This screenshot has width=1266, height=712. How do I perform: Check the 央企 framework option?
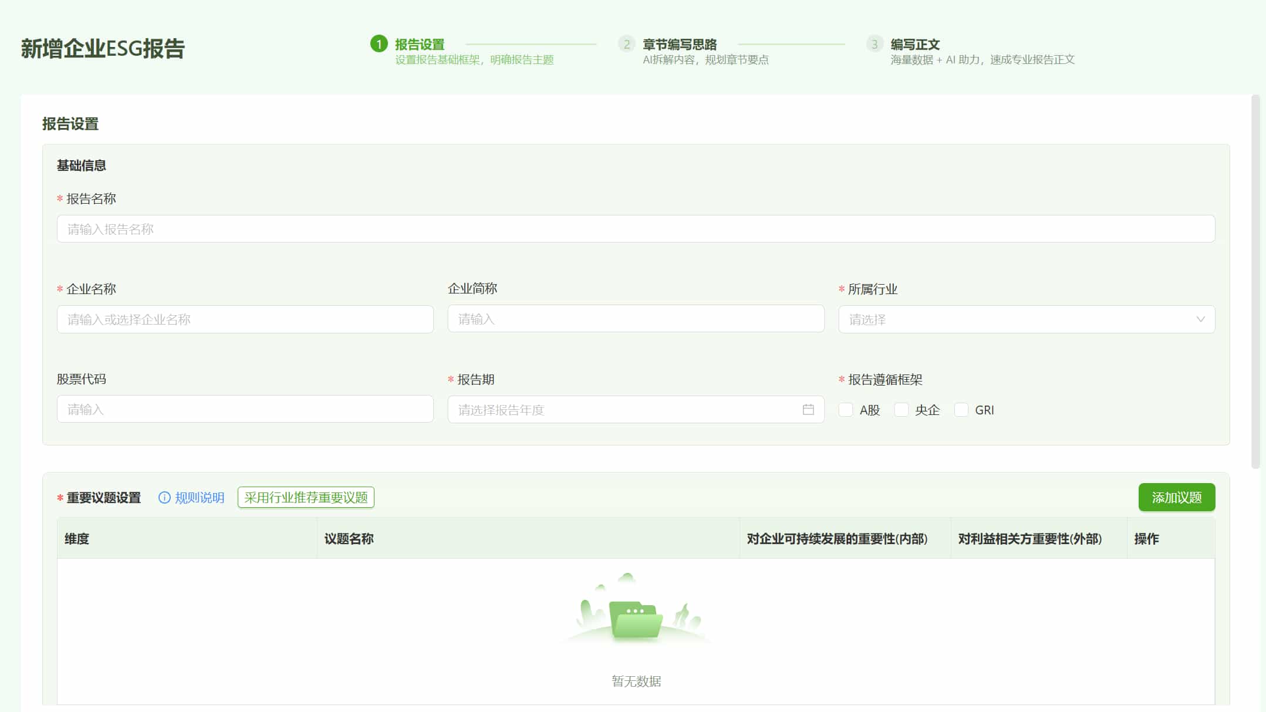click(902, 409)
